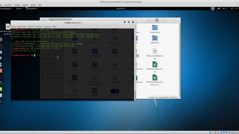The image size is (239, 134).
Task: Expand the file manager view options arrow
Action: 160,20
